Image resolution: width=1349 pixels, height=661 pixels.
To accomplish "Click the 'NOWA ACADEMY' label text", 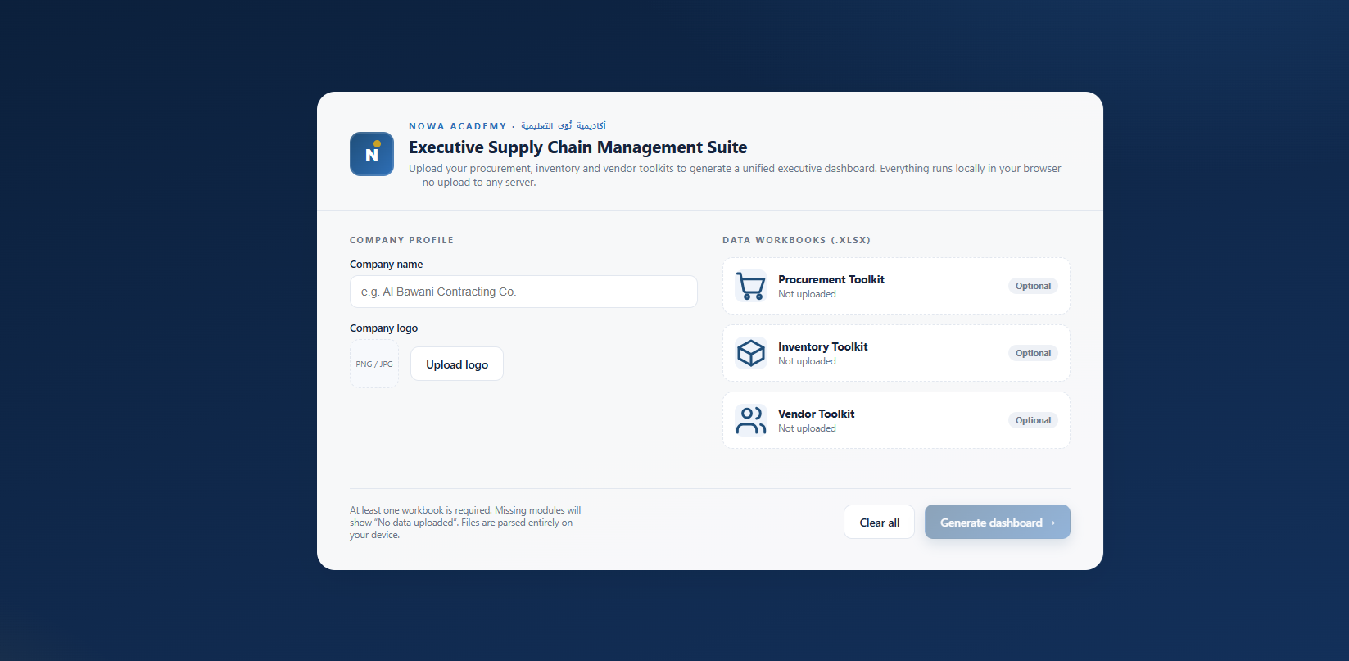I will pos(458,126).
